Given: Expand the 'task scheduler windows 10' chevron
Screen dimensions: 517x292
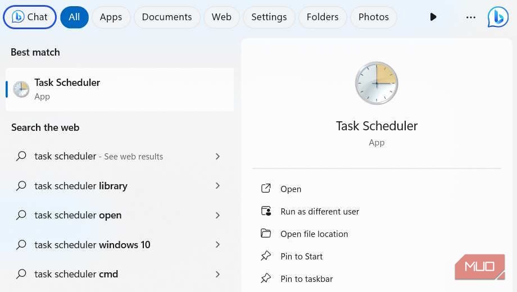Looking at the screenshot, I should pos(217,245).
